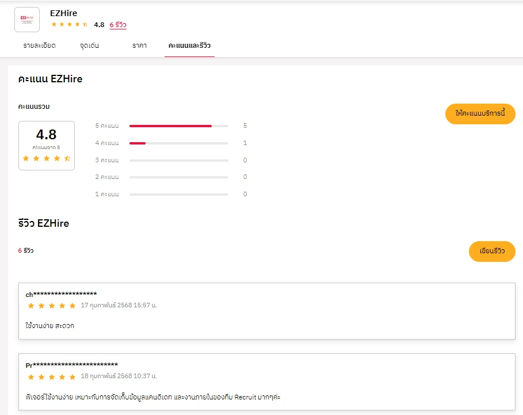Switch to the รายละเอียด tab
Image resolution: width=523 pixels, height=415 pixels.
pos(39,45)
